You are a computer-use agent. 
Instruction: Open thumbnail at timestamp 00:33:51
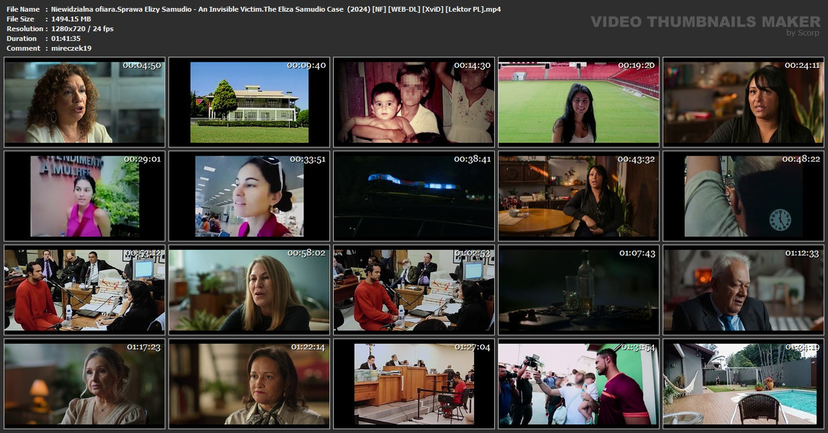click(x=249, y=196)
